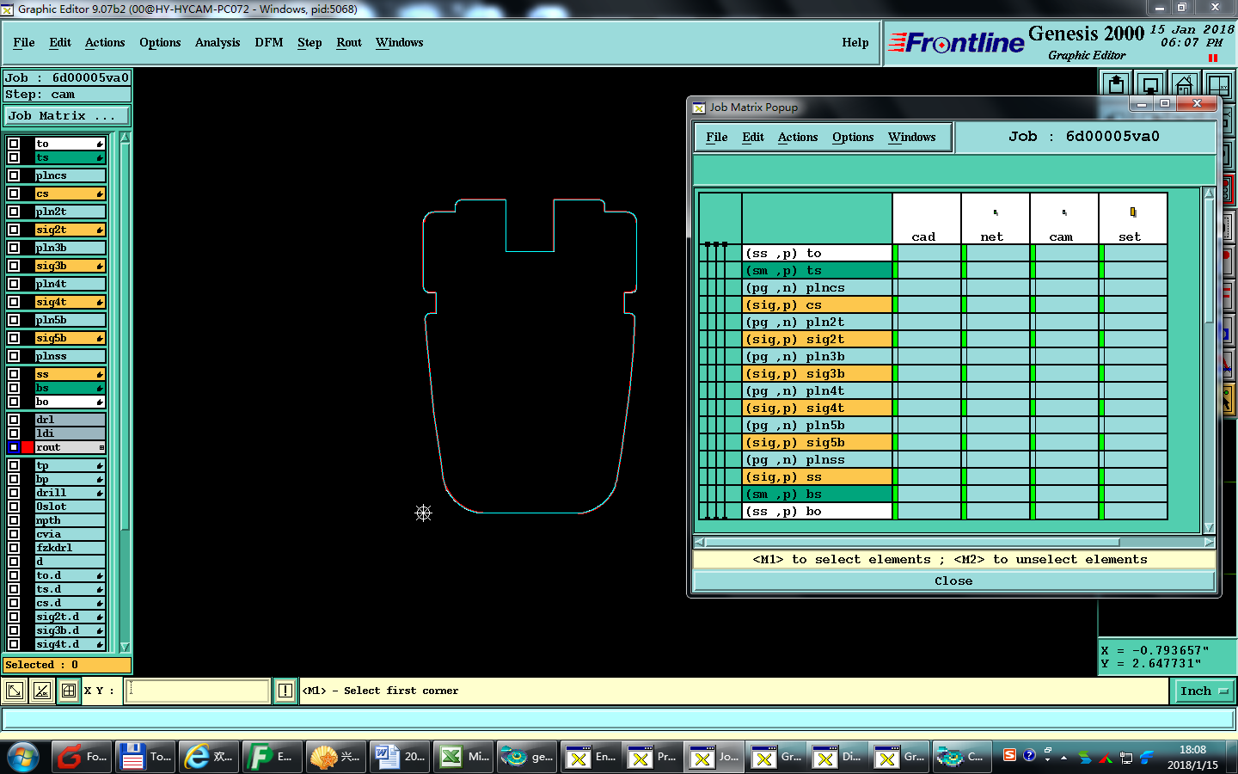The width and height of the screenshot is (1238, 774).
Task: Click Job Matrix popup vertical scroll-down arrow
Action: pos(1209,528)
